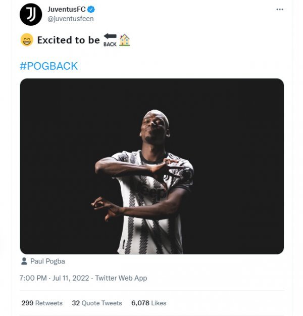
Task: Open the JuventusFC display name
Action: point(67,10)
